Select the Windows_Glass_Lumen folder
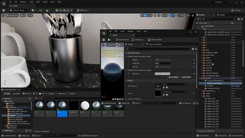Viewport: 245px width, 138px height. 18,122
